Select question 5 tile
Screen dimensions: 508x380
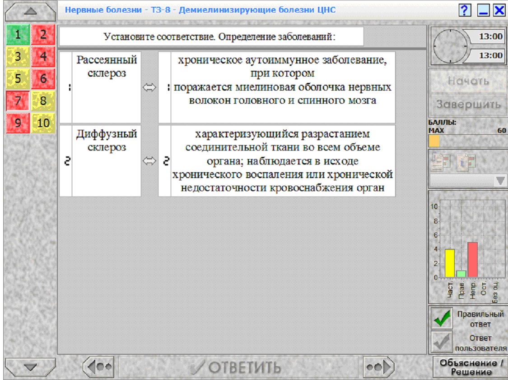point(18,78)
